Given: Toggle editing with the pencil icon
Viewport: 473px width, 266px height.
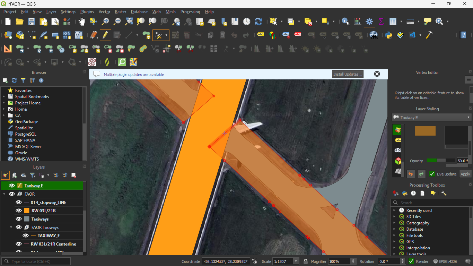Looking at the screenshot, I should tap(105, 35).
